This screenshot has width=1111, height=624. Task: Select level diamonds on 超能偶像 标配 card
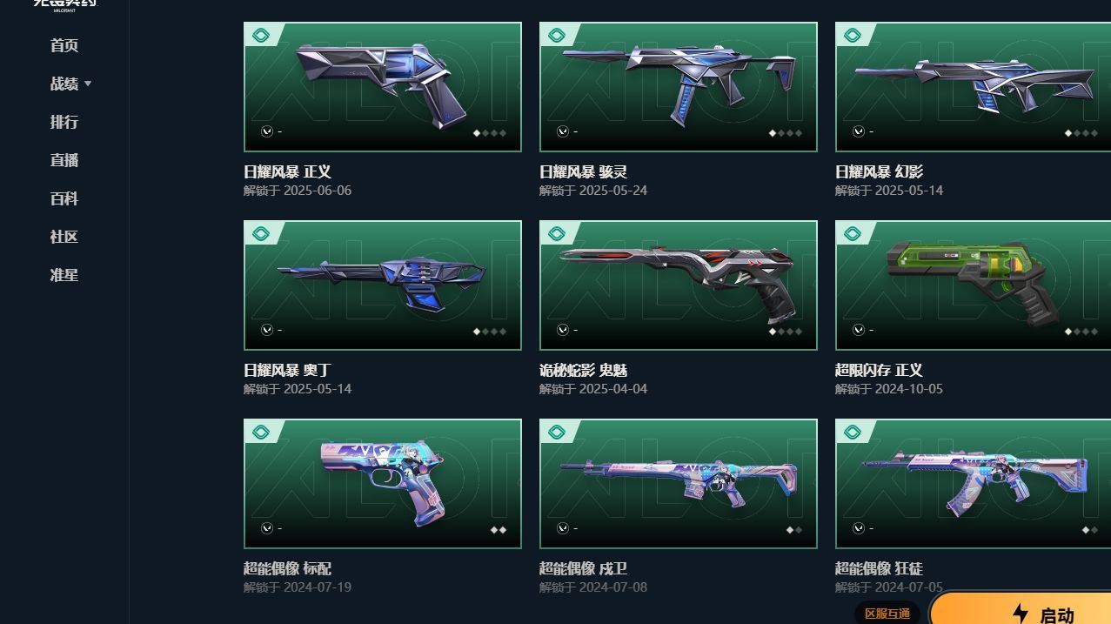point(499,530)
